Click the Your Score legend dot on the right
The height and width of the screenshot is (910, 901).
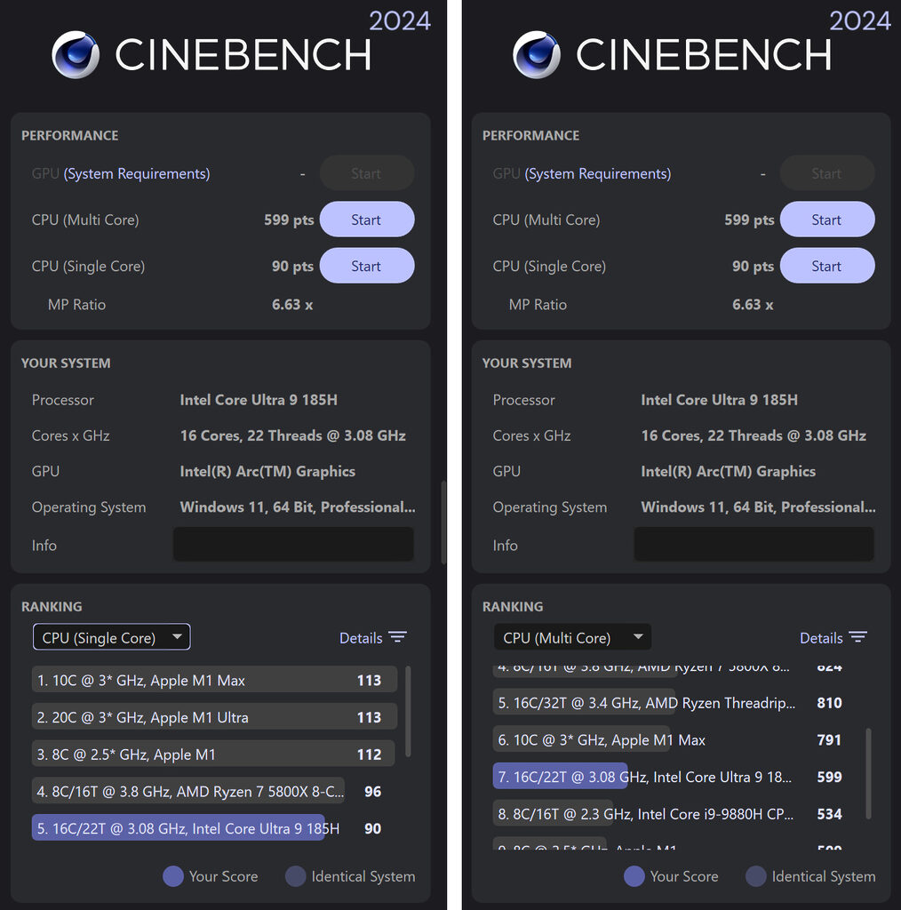click(633, 877)
